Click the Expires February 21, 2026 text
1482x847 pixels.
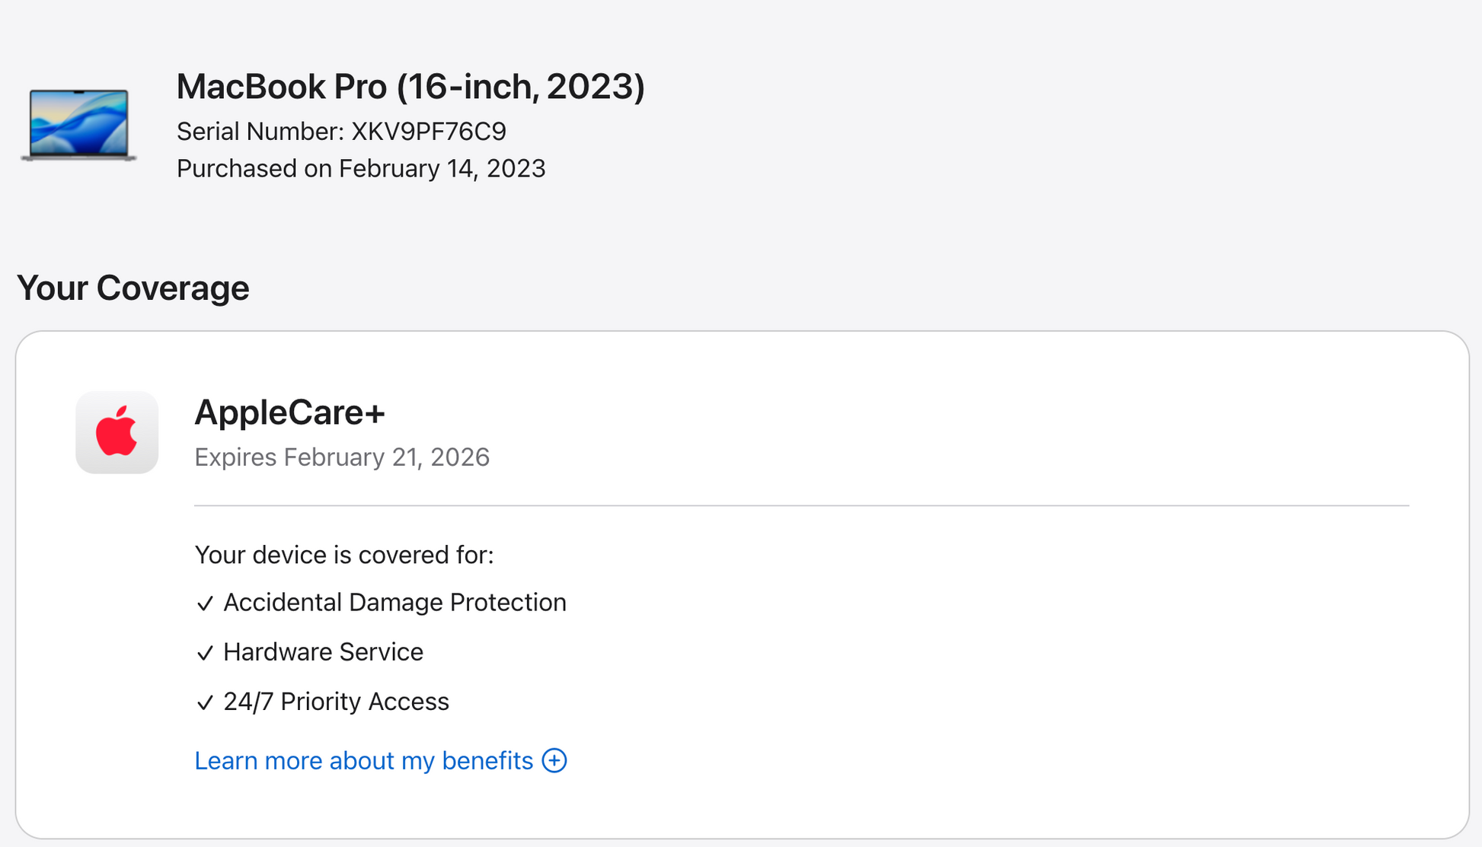tap(342, 457)
